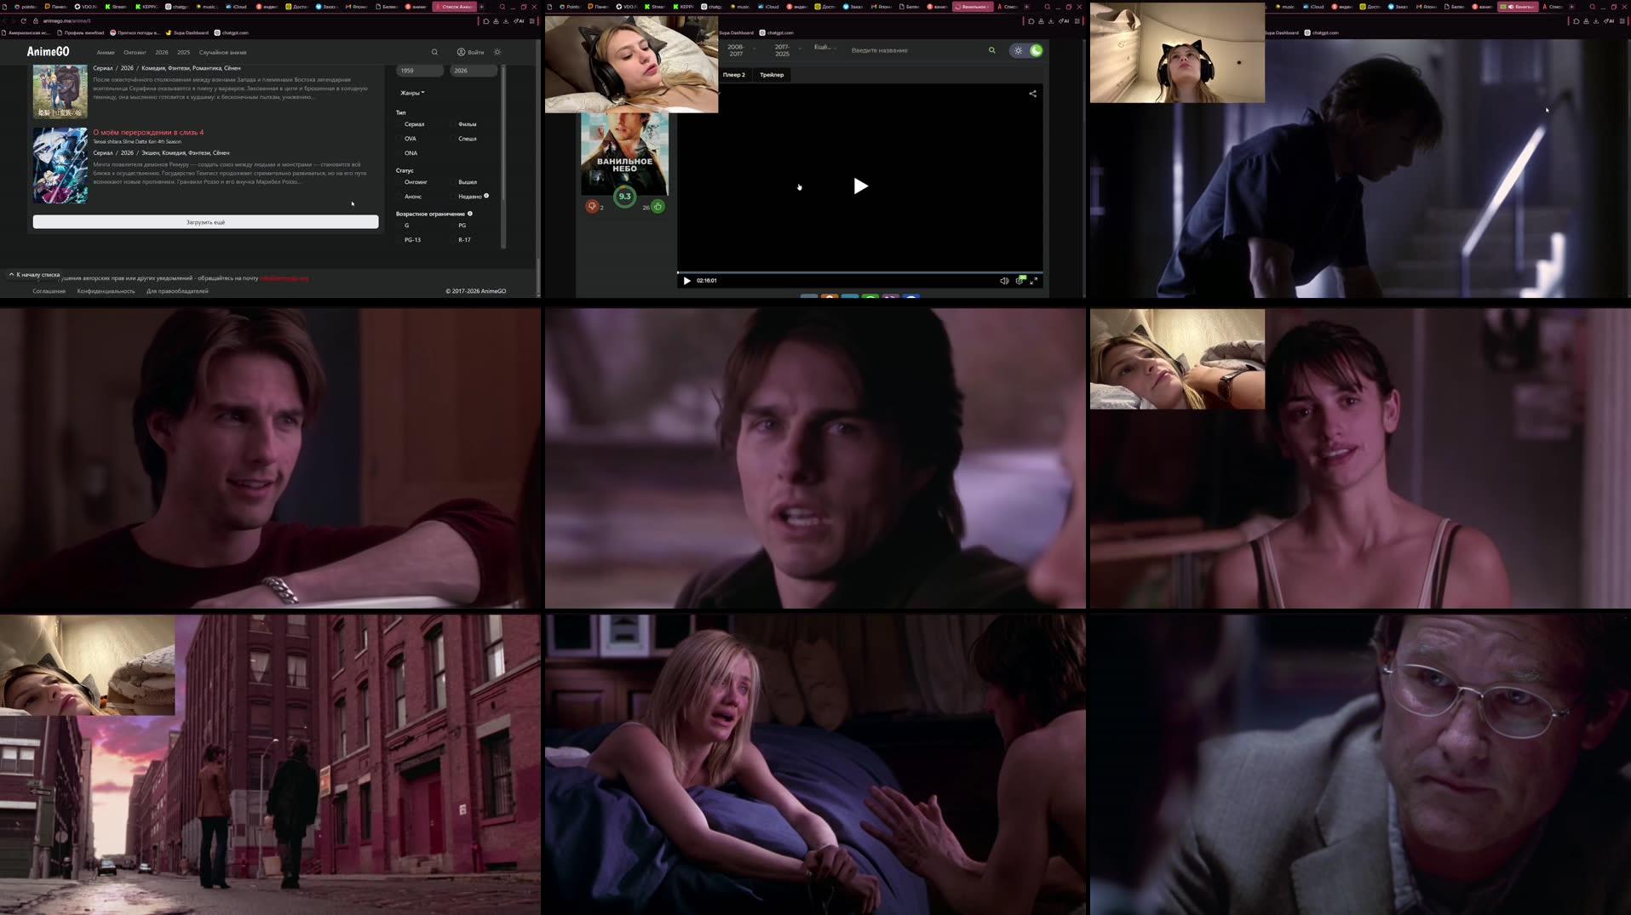
Task: Click the green like thumb under the poster
Action: tap(658, 207)
